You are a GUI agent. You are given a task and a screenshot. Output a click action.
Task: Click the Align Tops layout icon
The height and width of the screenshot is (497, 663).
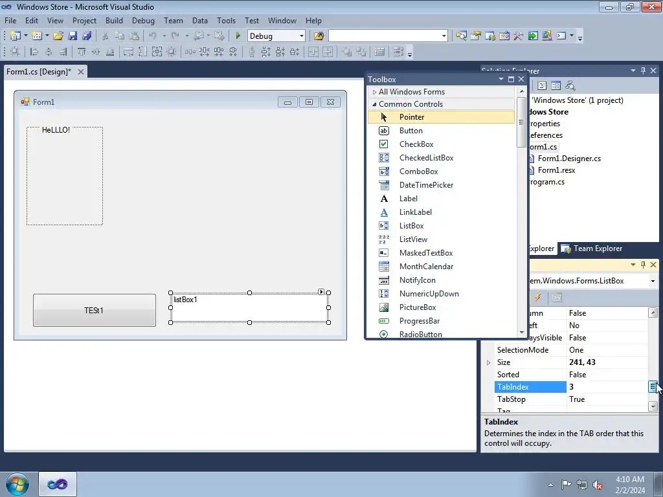[x=82, y=52]
